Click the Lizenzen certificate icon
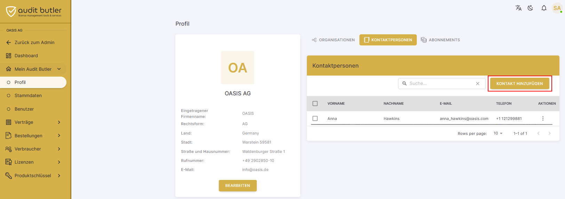The width and height of the screenshot is (565, 199). (x=9, y=162)
